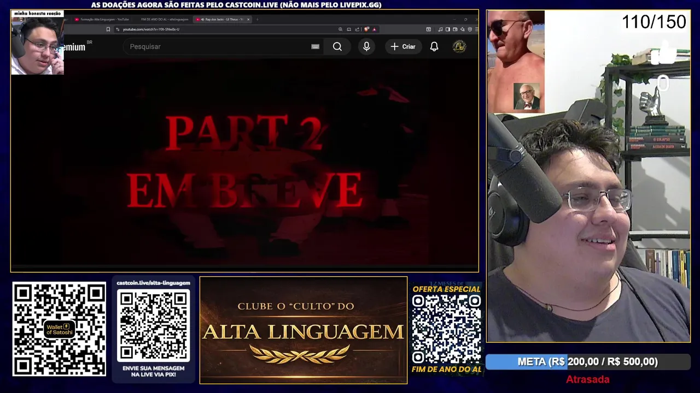Click the picture-in-picture icon in address bar
This screenshot has height=393, width=700.
pos(349,29)
